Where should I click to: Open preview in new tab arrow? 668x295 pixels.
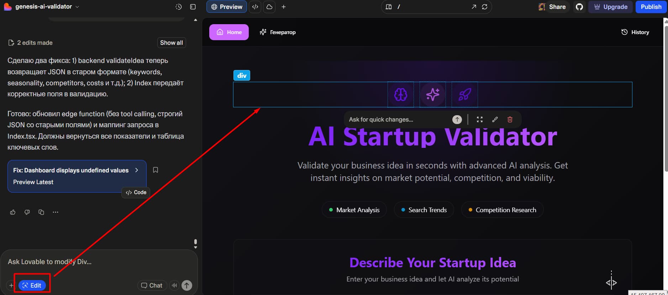[474, 7]
